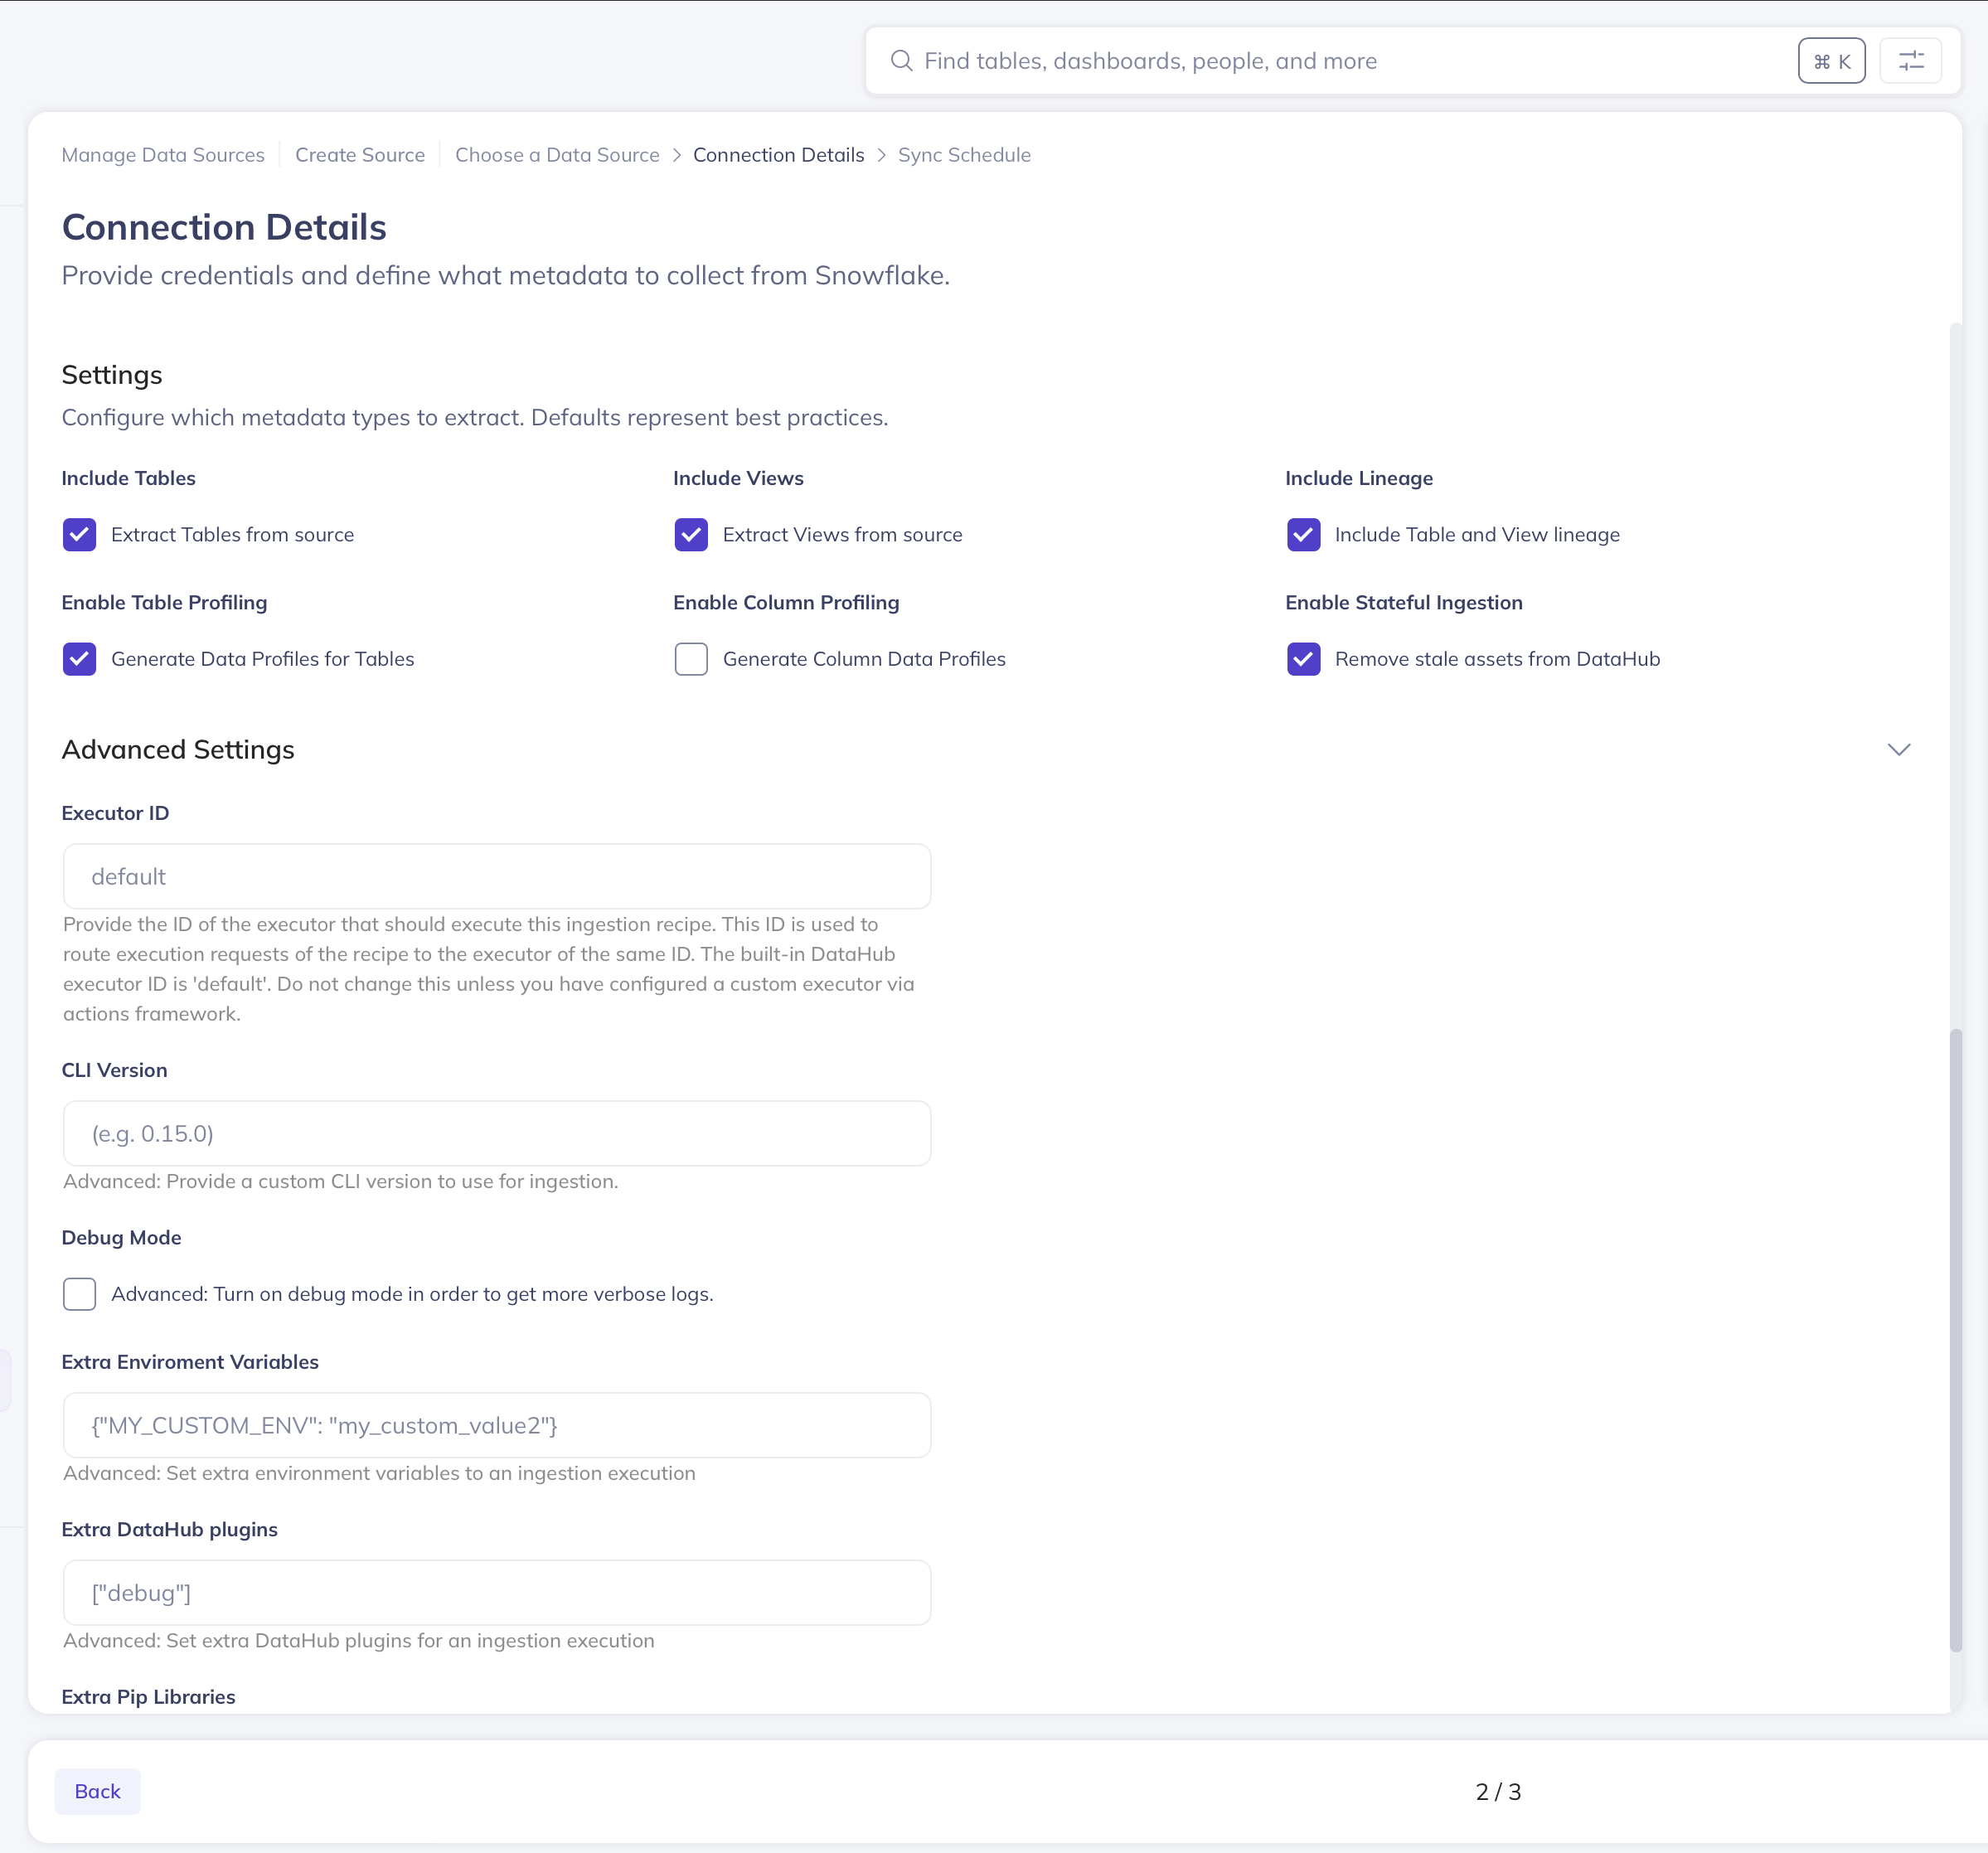This screenshot has height=1853, width=1988.
Task: Disable Include Table and View lineage
Action: [1303, 535]
